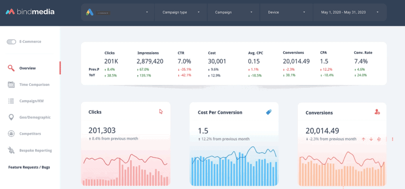Click the Google Ads account icon

[x=89, y=12]
